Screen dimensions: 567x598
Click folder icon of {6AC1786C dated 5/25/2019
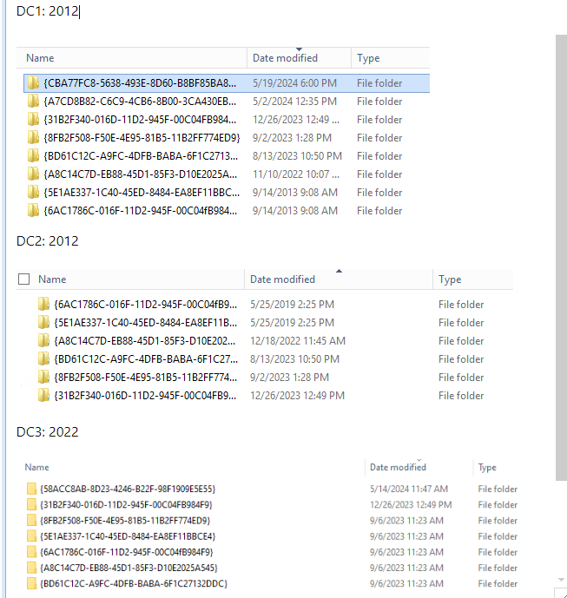pos(43,304)
